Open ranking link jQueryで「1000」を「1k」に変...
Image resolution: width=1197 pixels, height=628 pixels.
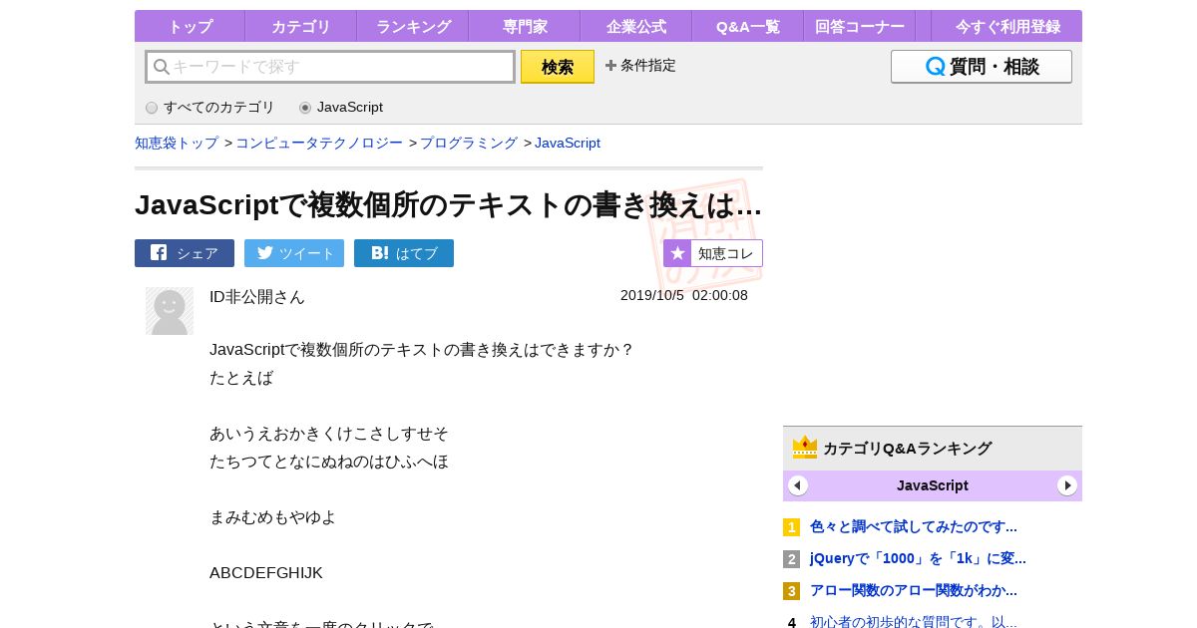pyautogui.click(x=918, y=559)
